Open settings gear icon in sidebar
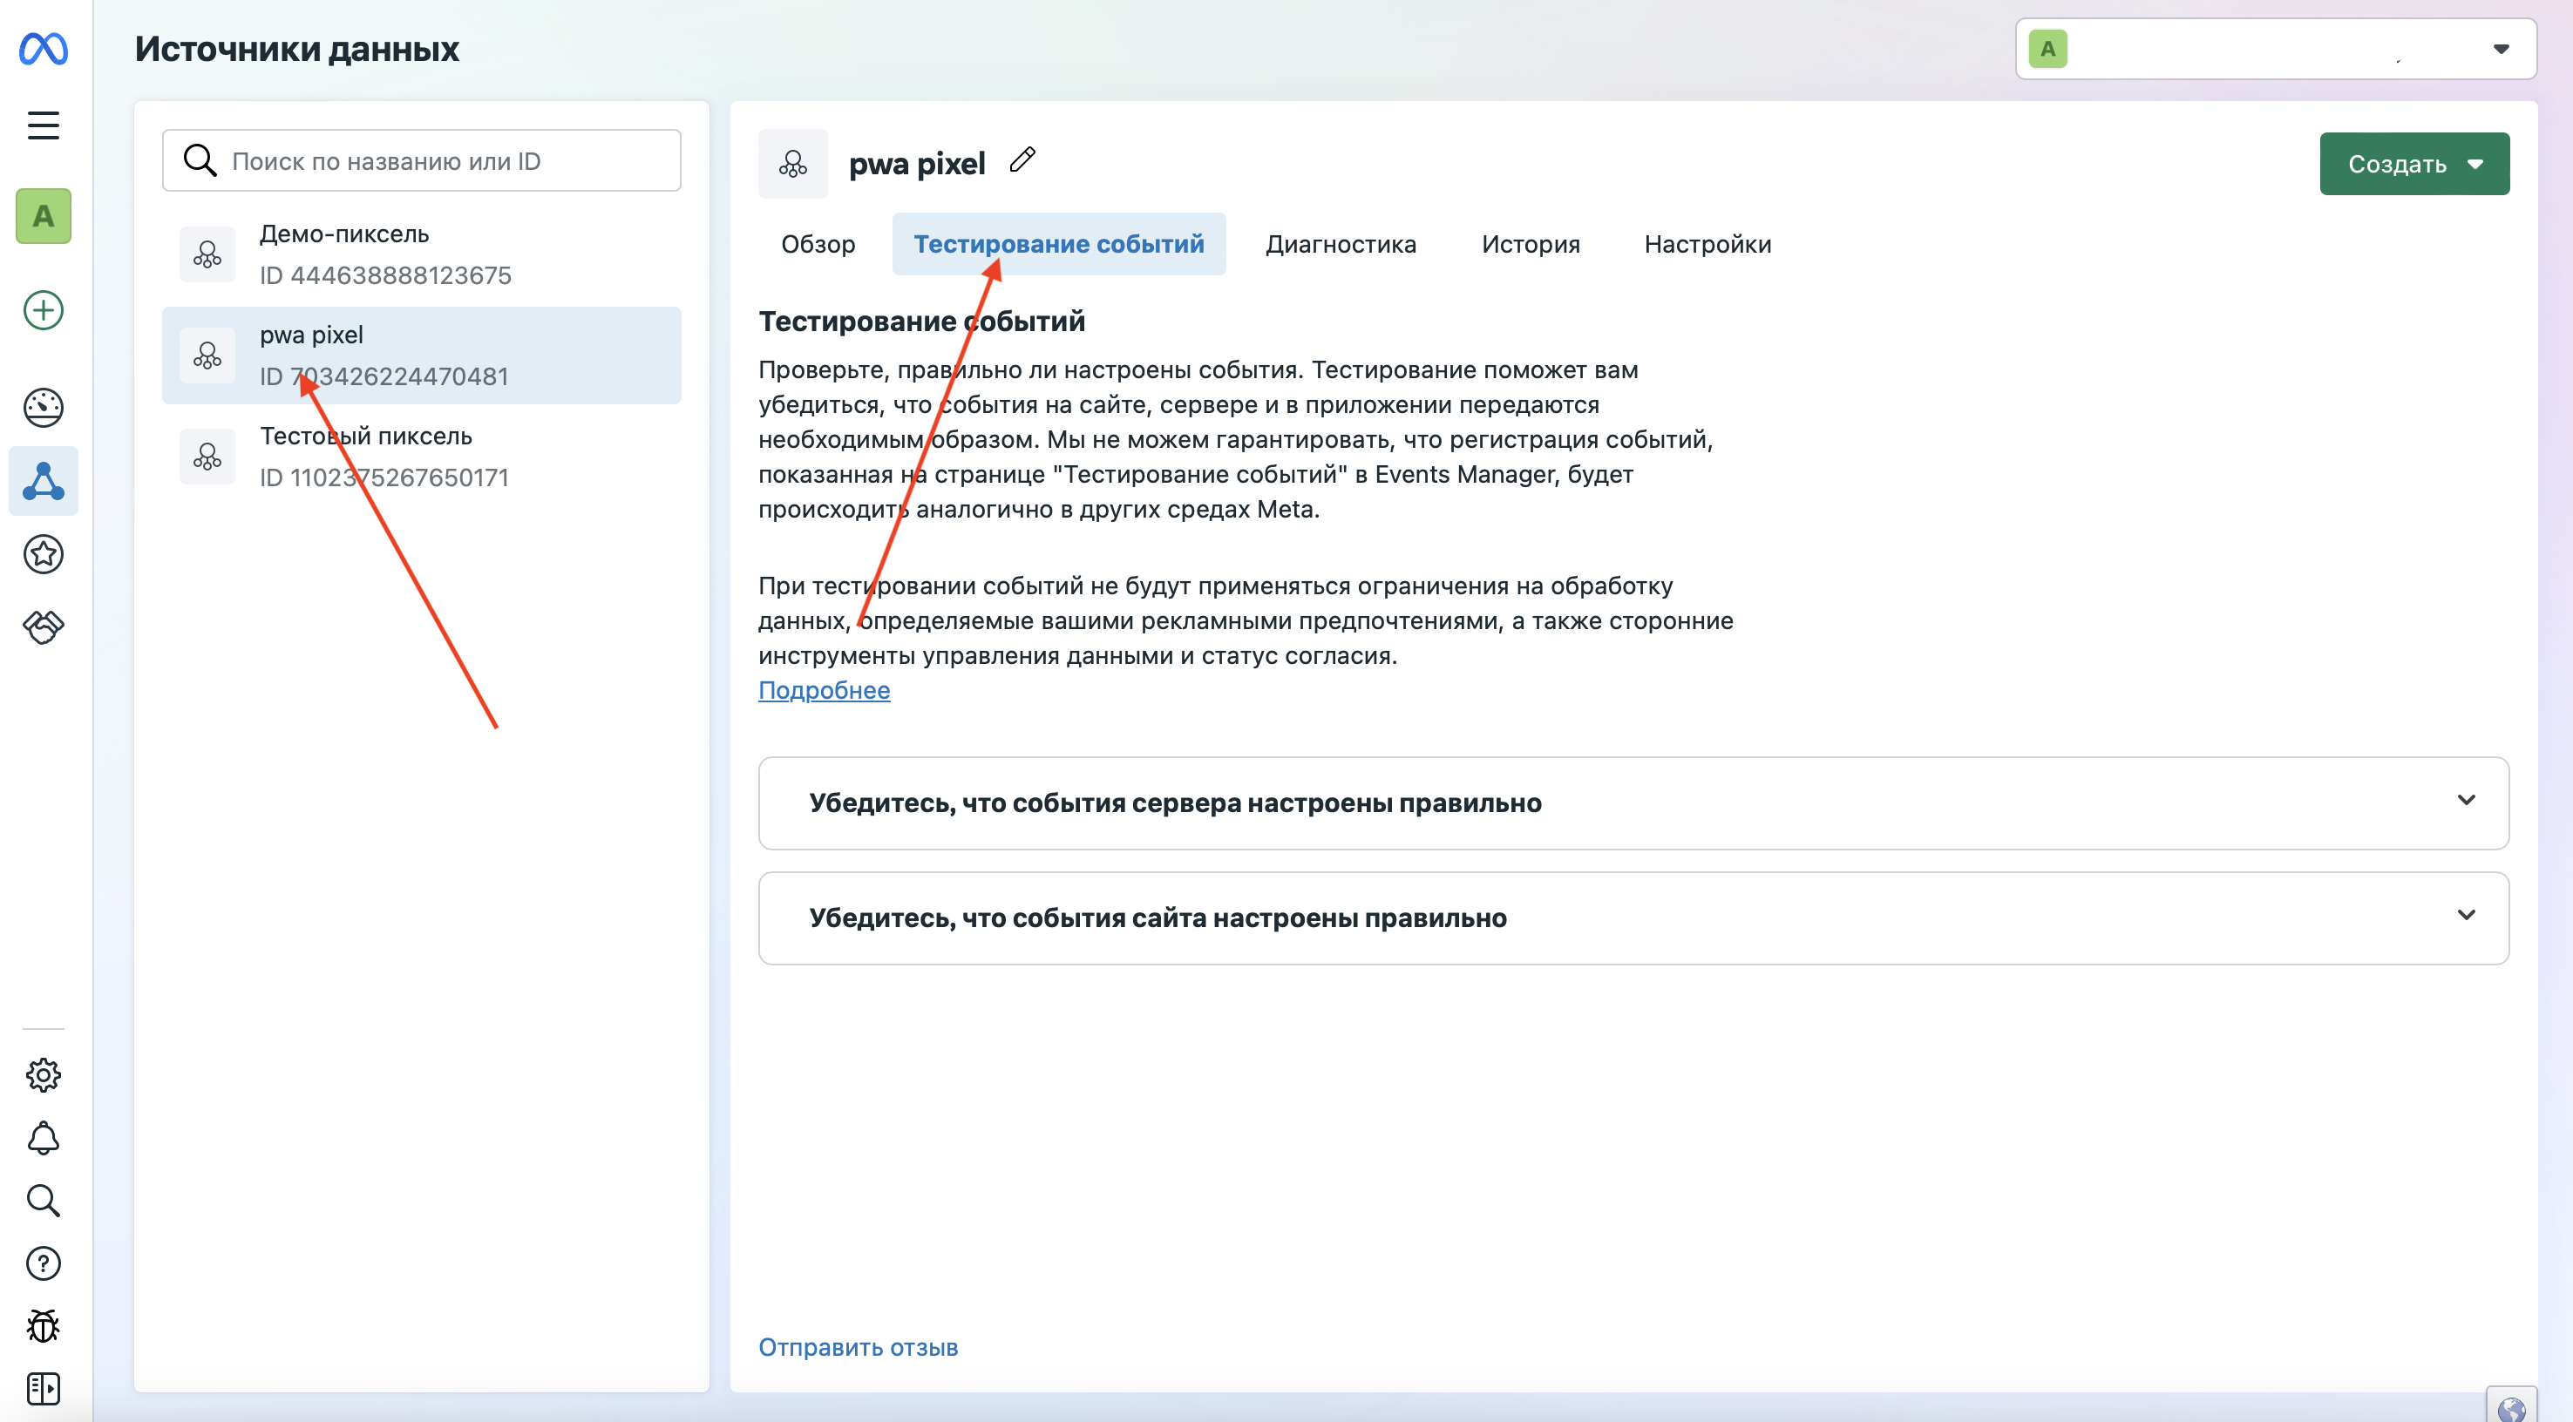Viewport: 2573px width, 1422px height. (x=43, y=1075)
